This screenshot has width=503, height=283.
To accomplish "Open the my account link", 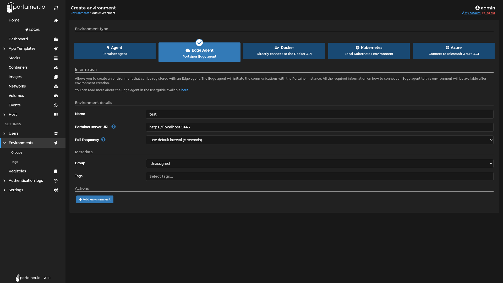I will point(471,13).
